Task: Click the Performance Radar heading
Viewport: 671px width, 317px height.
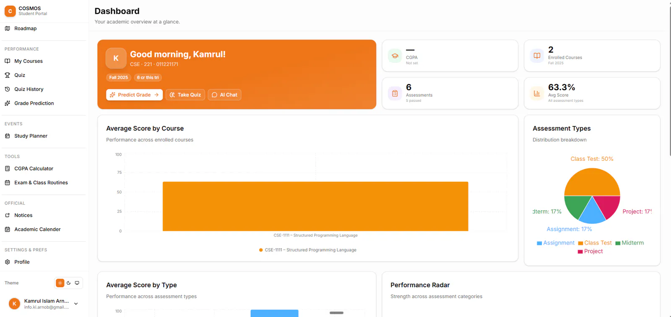Action: click(x=420, y=285)
